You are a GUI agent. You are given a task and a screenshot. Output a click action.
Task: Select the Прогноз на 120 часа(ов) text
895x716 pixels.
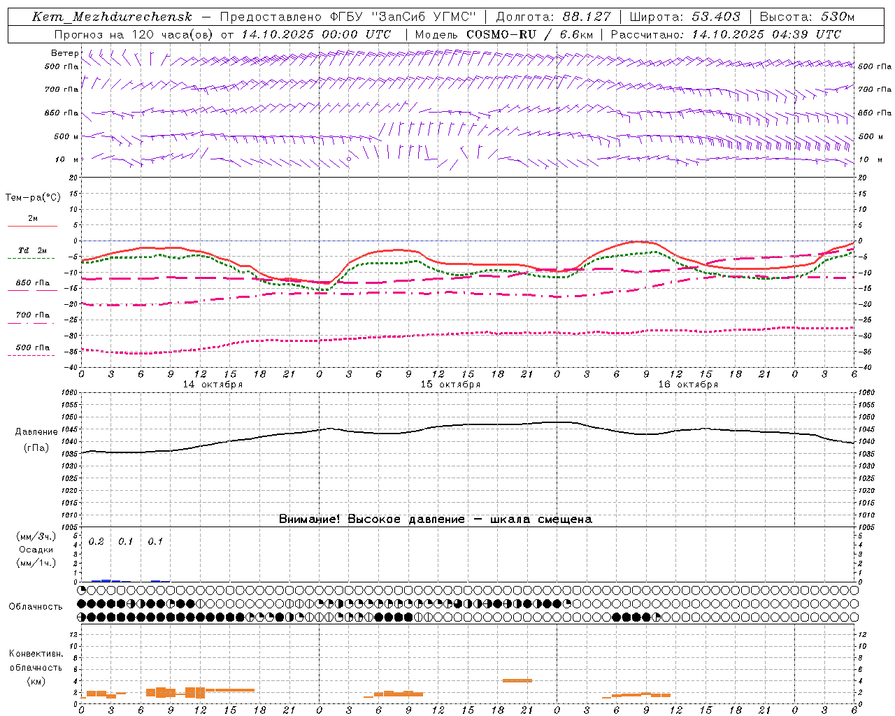click(134, 34)
